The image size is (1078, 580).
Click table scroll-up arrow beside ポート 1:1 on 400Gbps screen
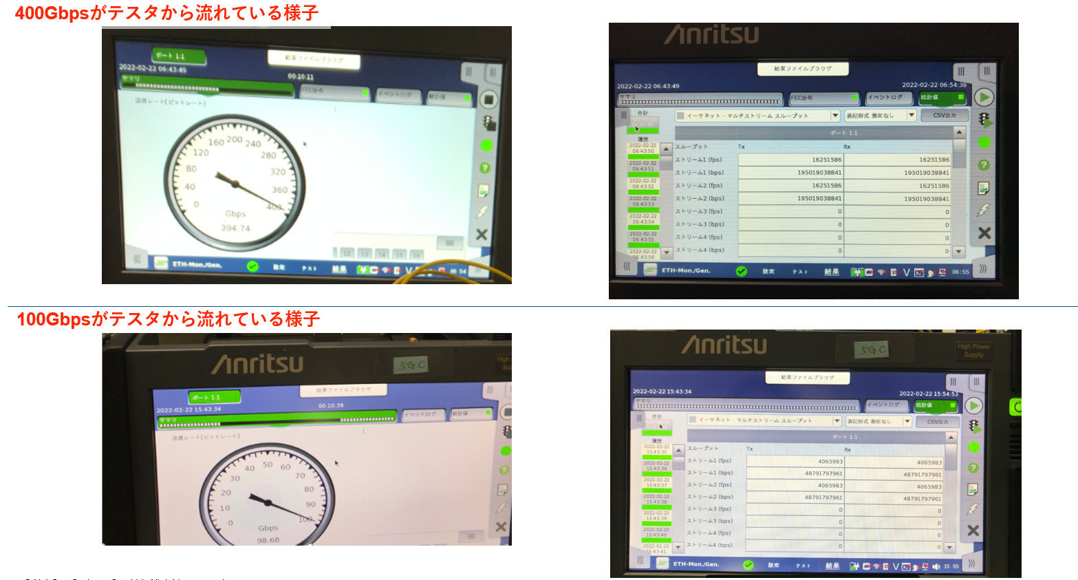(960, 132)
